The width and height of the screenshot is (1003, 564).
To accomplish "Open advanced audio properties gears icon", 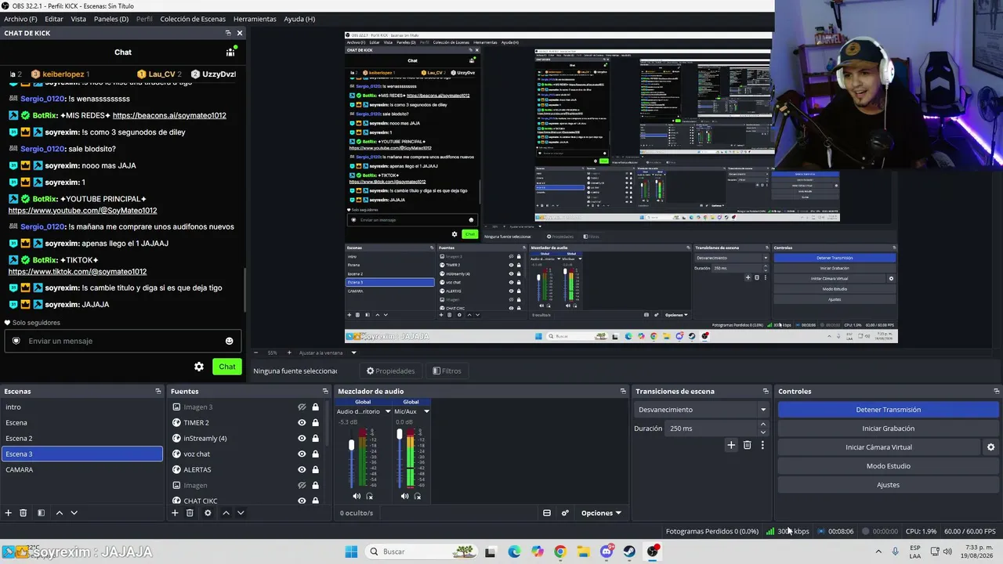I will point(565,513).
